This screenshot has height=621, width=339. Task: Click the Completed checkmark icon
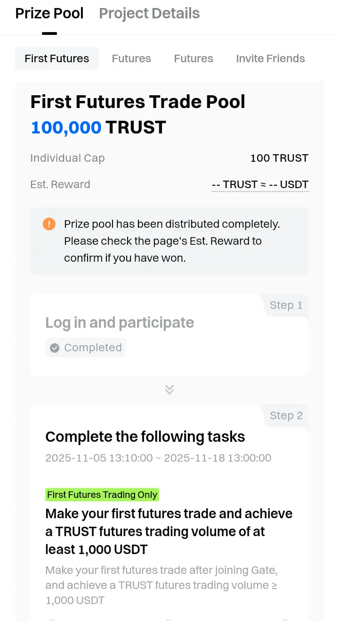click(x=55, y=348)
